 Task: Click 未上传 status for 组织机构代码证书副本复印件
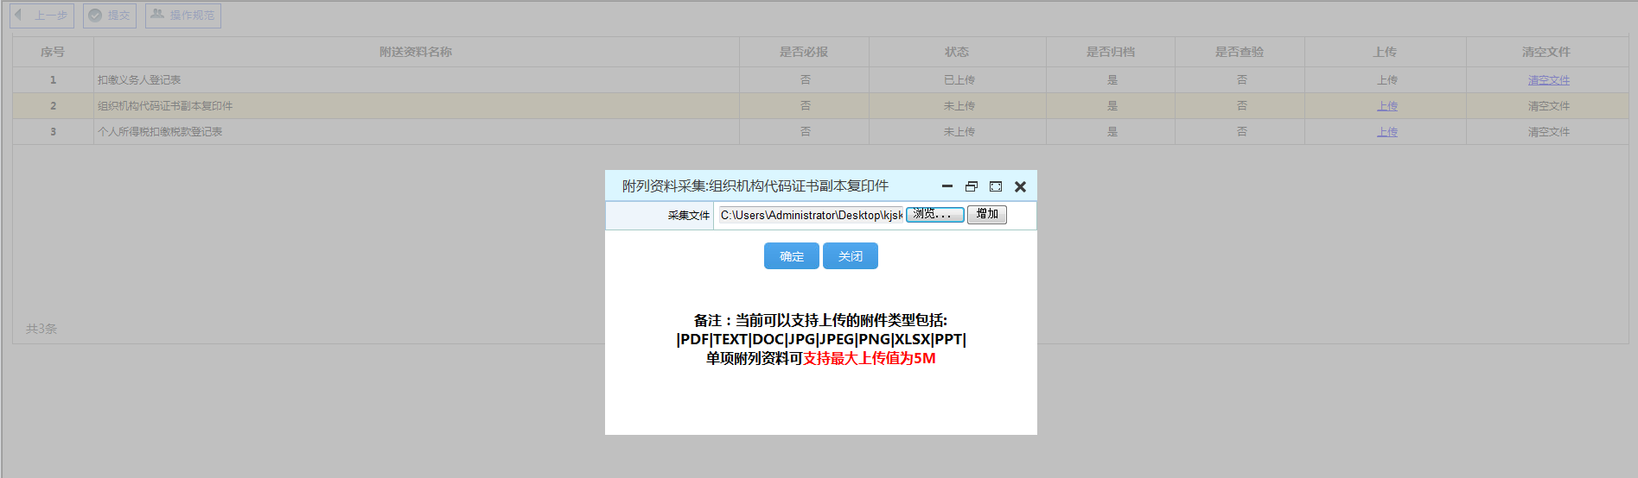pos(959,106)
